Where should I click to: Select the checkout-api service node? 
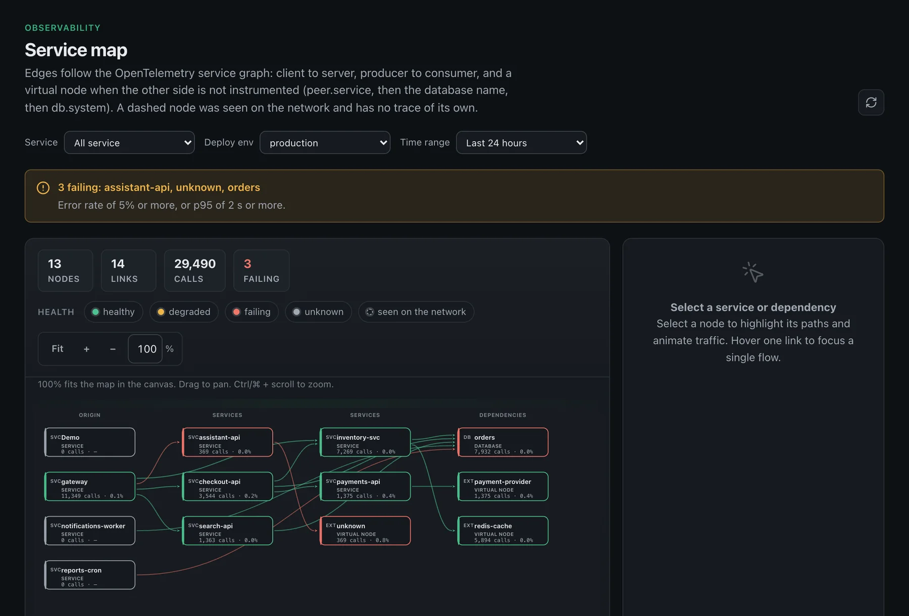tap(228, 487)
